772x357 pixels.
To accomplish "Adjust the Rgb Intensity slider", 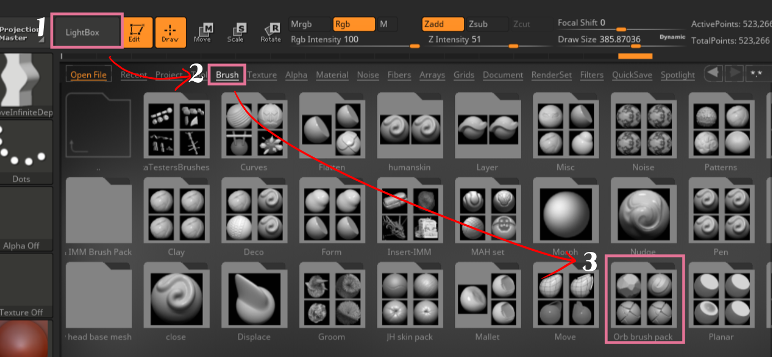I will [x=355, y=40].
